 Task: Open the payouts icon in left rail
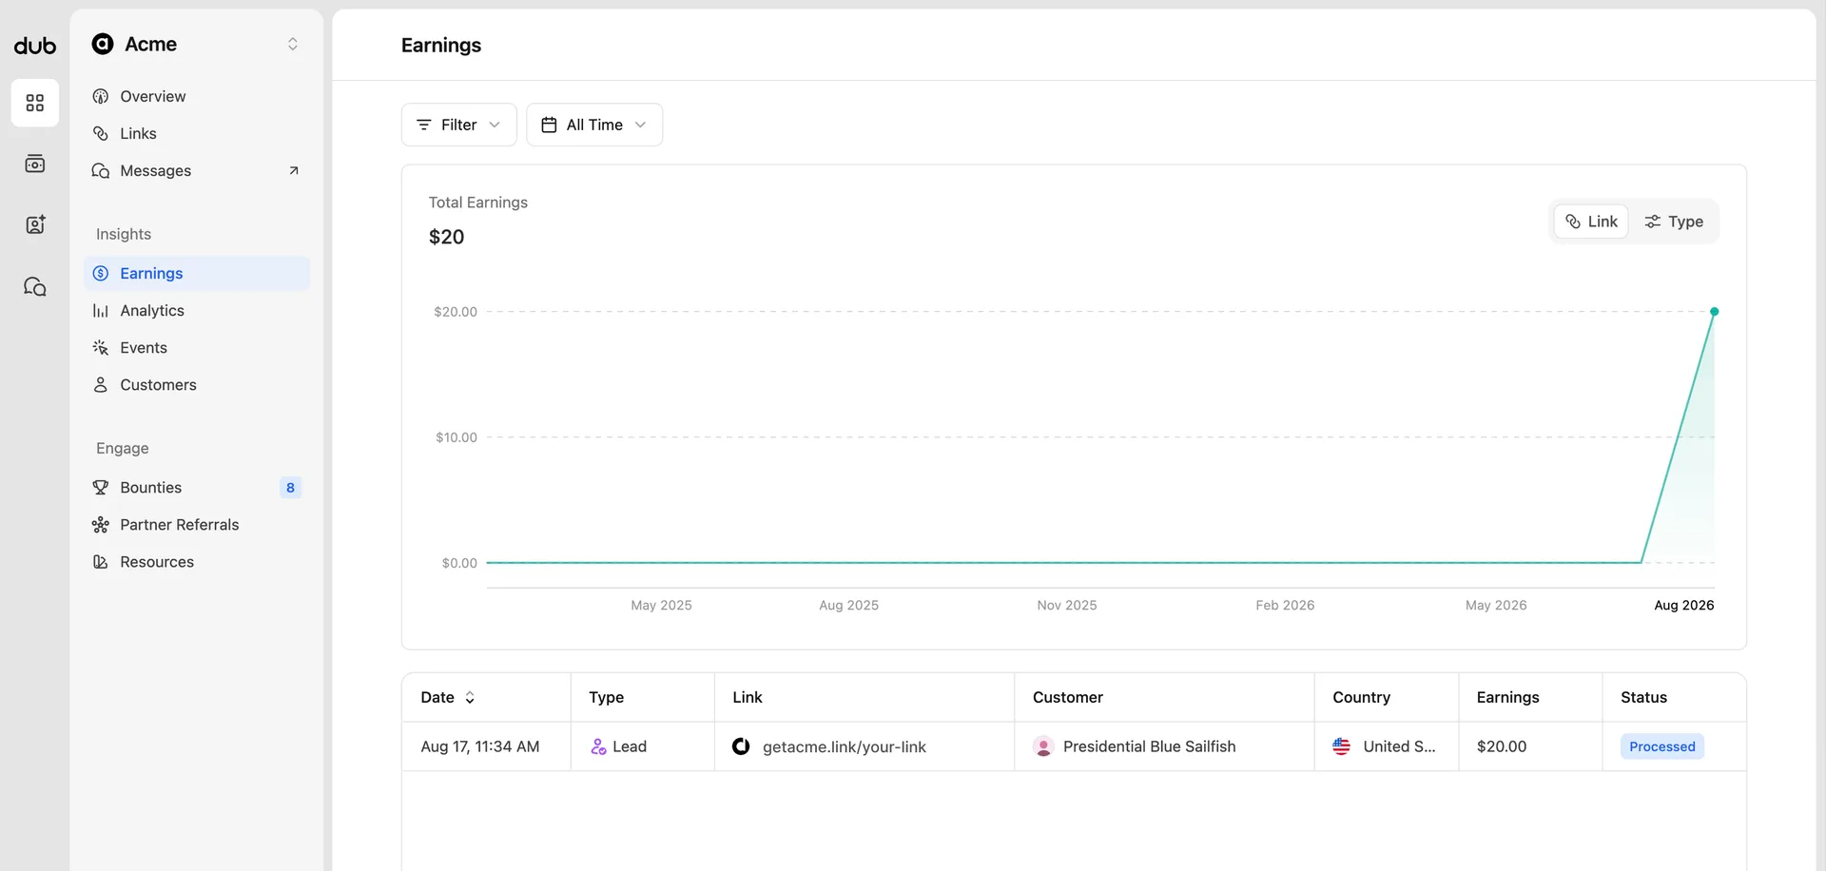click(35, 164)
